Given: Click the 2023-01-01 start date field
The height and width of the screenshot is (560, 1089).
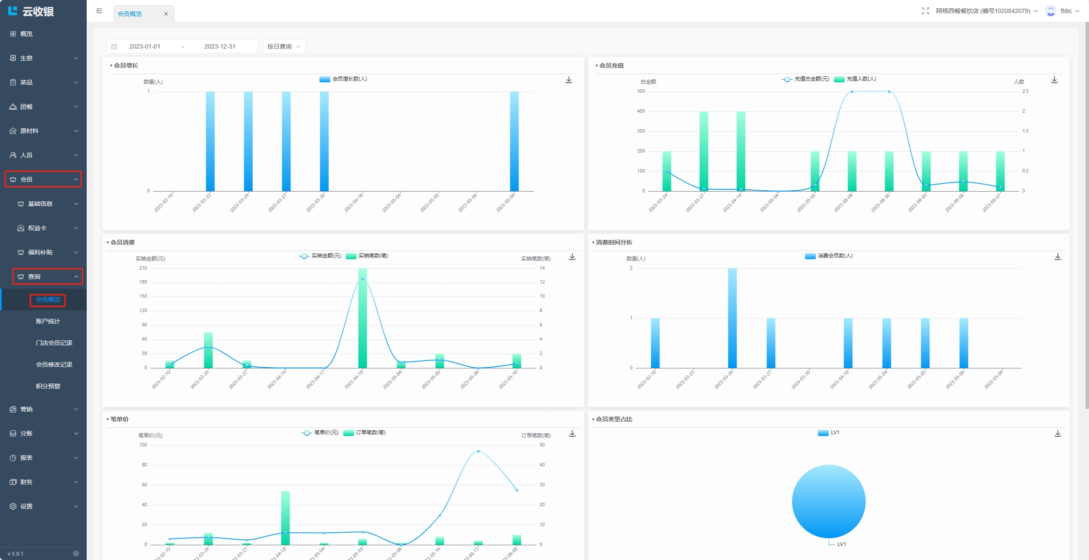Looking at the screenshot, I should (x=145, y=46).
